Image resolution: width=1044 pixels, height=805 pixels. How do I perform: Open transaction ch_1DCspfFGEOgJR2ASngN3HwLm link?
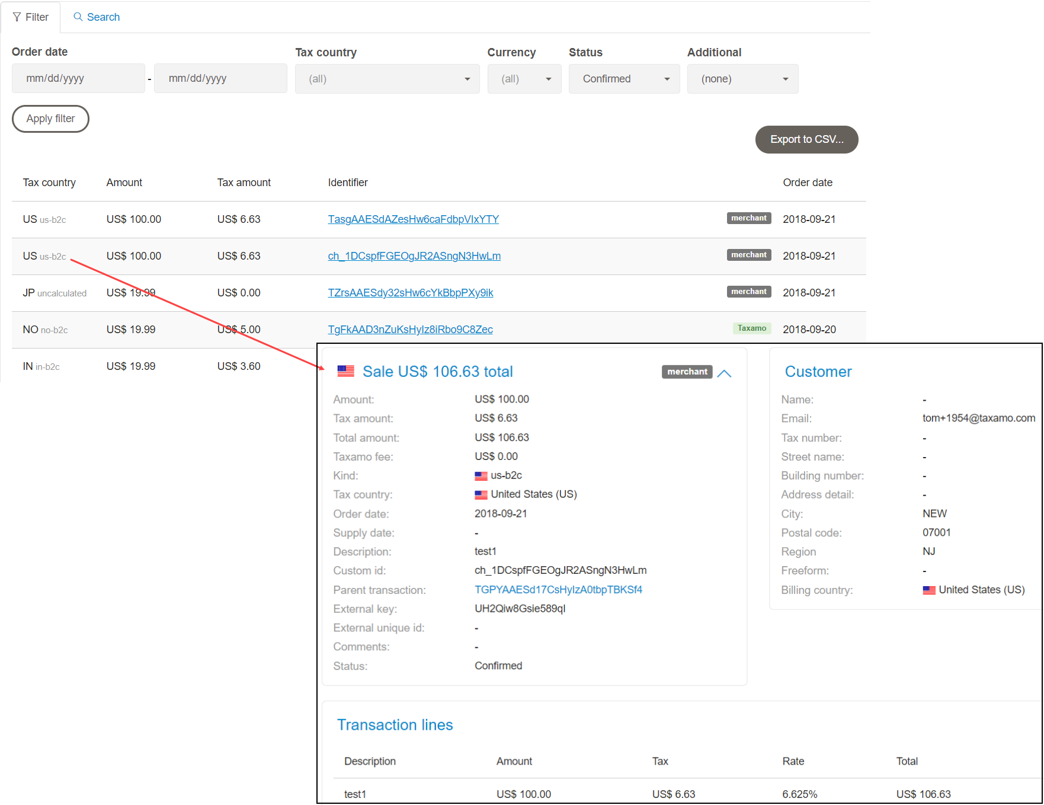click(414, 256)
